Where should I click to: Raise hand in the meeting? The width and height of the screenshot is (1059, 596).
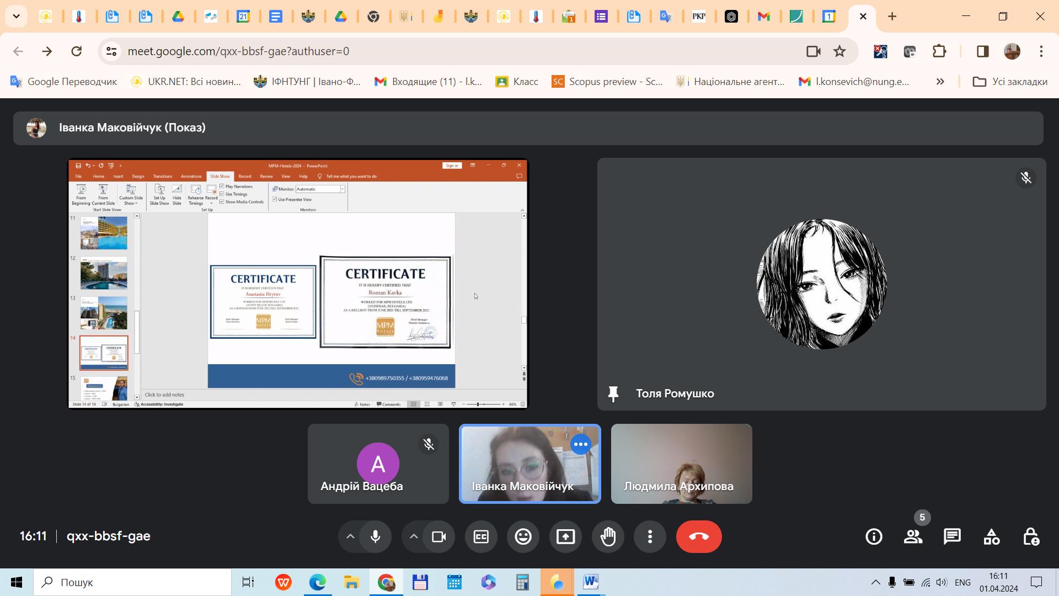click(x=608, y=536)
